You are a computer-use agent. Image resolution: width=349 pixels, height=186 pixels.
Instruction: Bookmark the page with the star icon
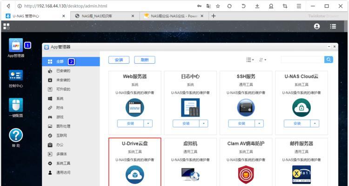[218, 6]
